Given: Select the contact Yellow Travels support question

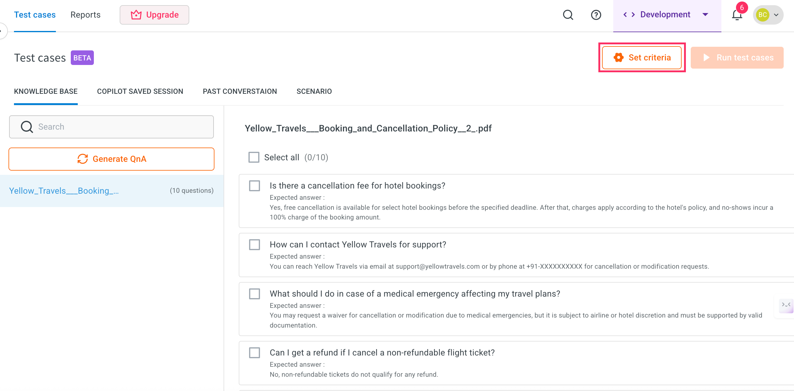Looking at the screenshot, I should coord(254,244).
